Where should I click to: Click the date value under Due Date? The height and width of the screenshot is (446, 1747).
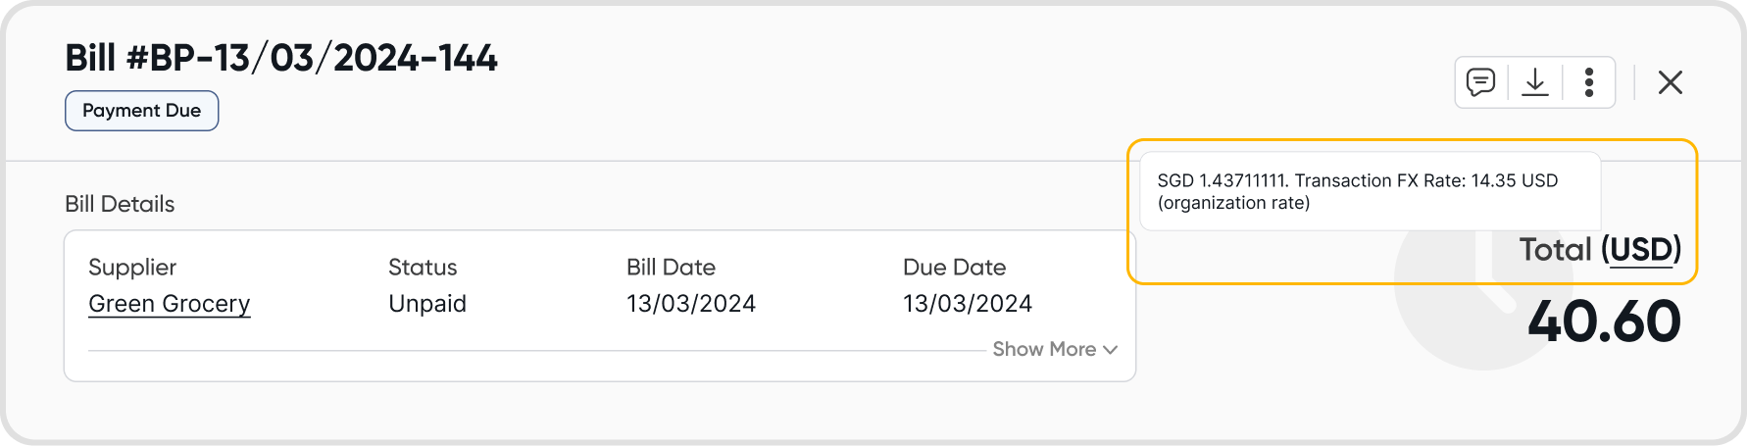968,304
